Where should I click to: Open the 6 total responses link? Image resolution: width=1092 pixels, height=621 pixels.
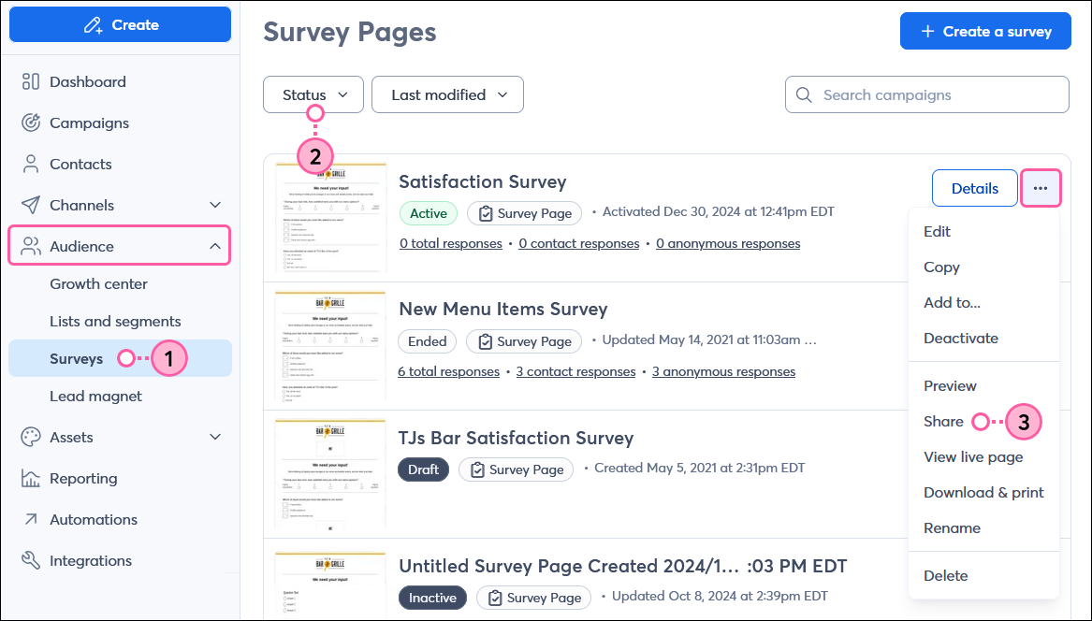click(x=448, y=371)
